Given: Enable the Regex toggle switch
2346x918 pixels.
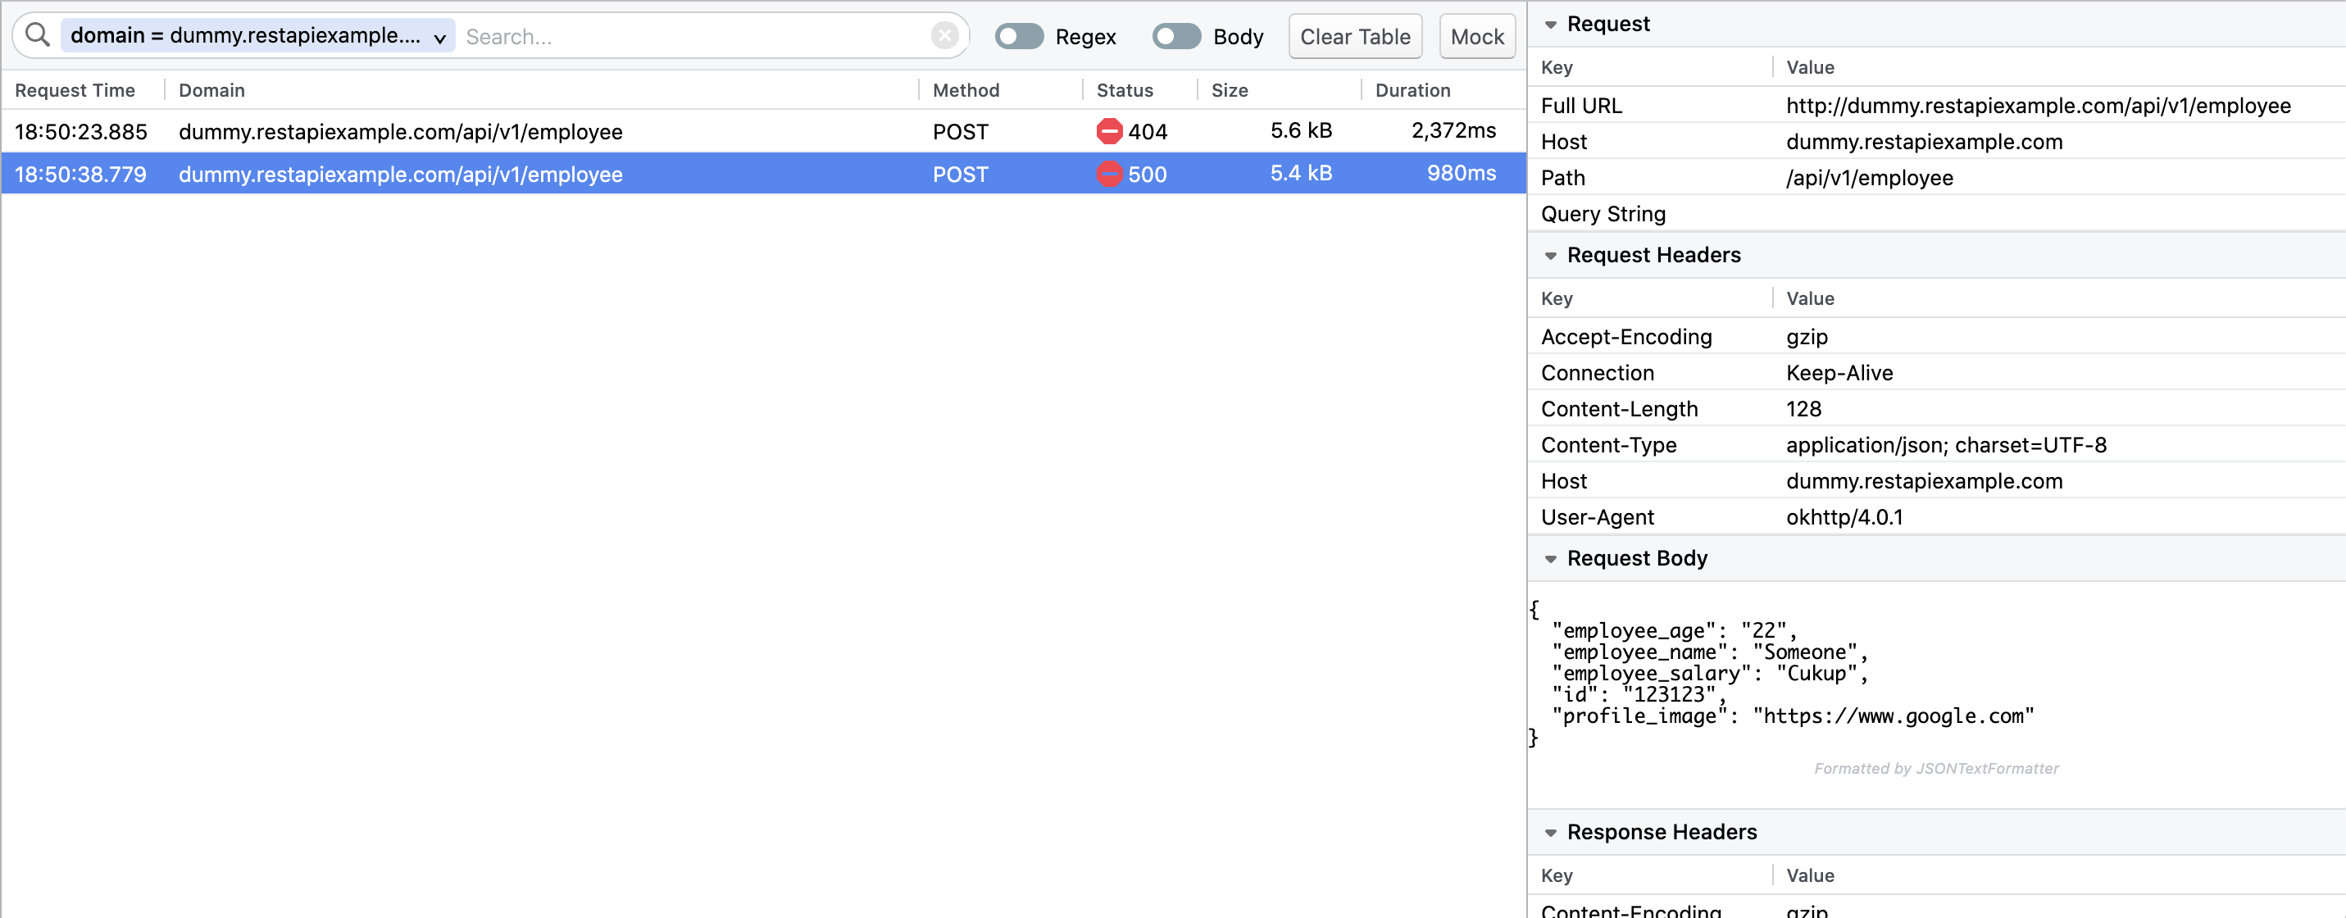Looking at the screenshot, I should [x=1018, y=36].
